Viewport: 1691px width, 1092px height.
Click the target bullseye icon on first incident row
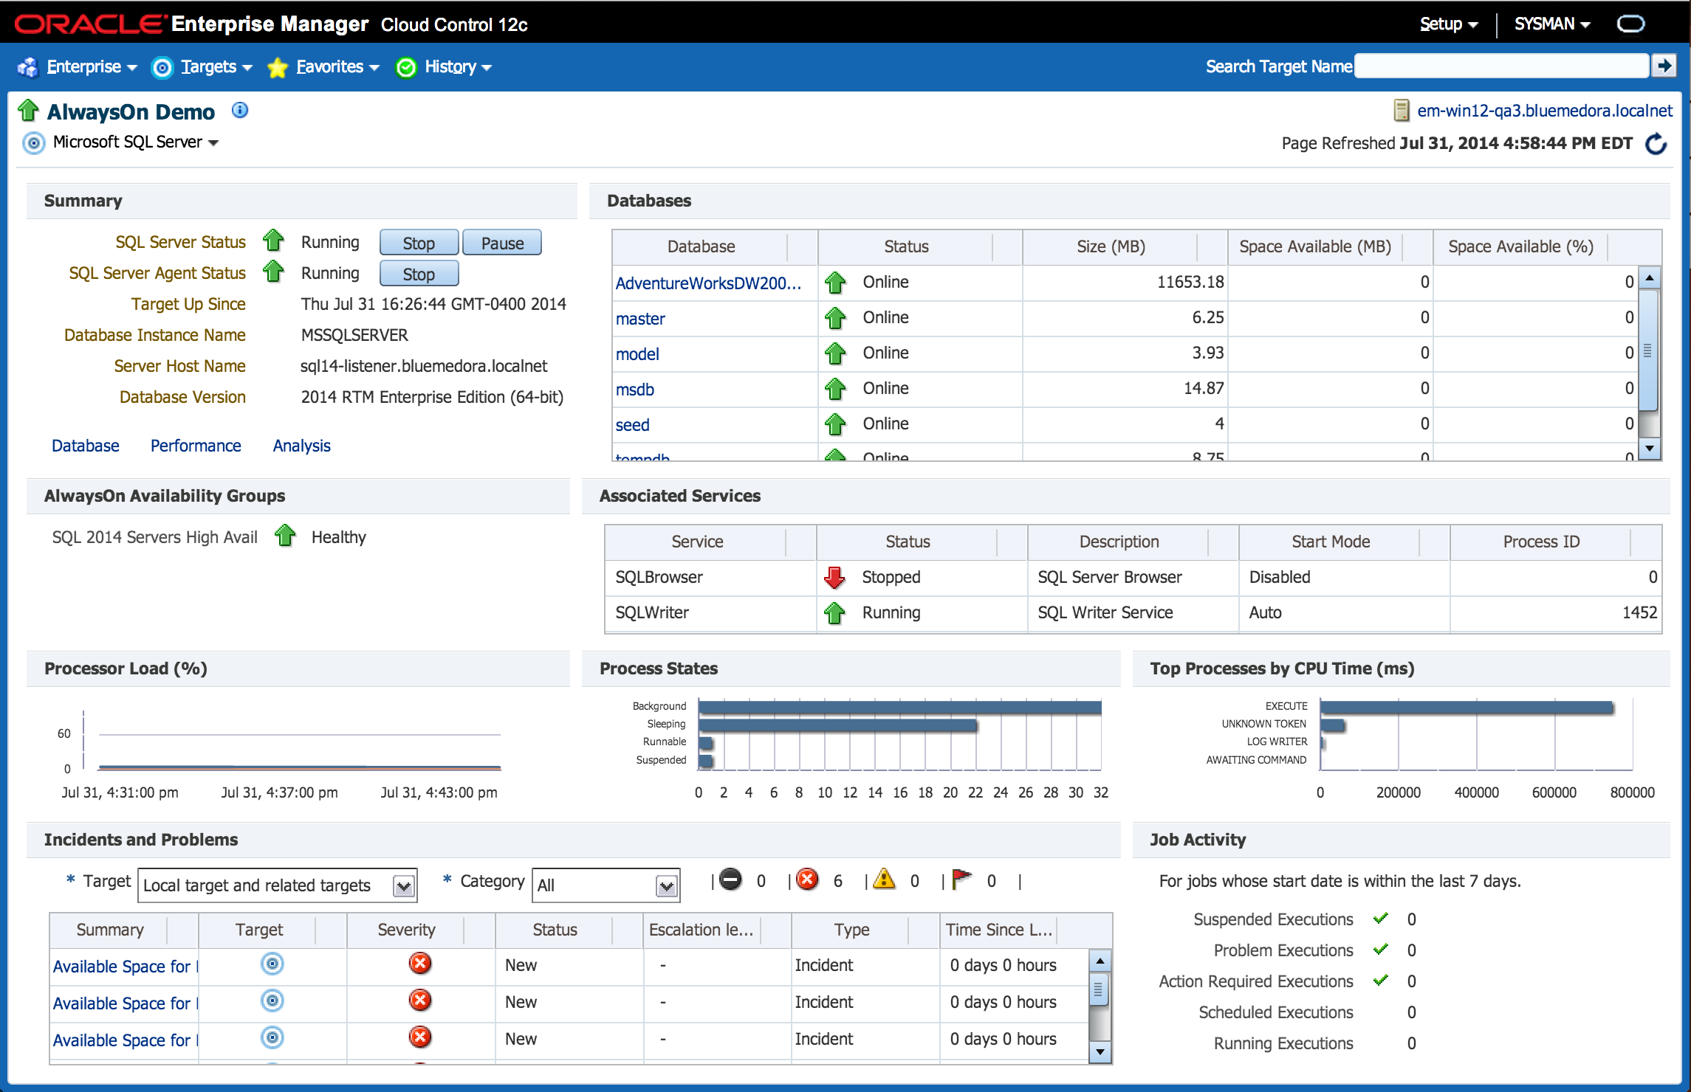[272, 964]
